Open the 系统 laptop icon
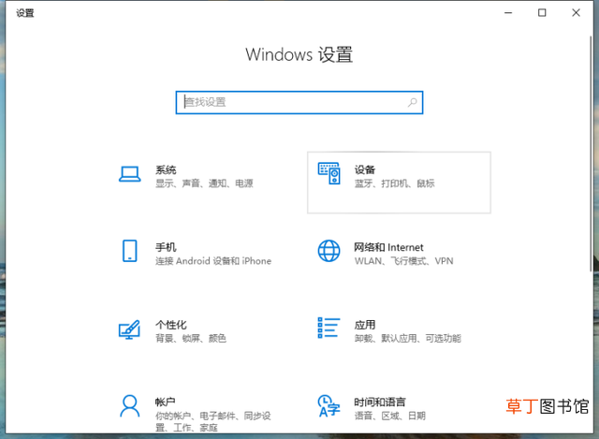The image size is (599, 439). [129, 175]
